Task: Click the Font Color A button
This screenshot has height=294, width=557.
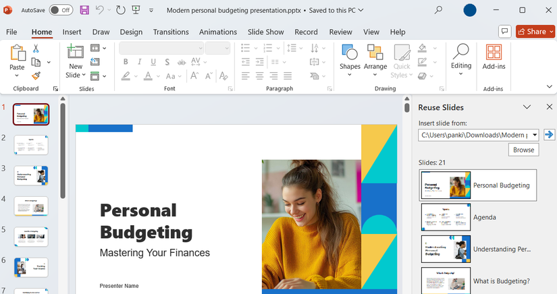Action: pos(148,76)
